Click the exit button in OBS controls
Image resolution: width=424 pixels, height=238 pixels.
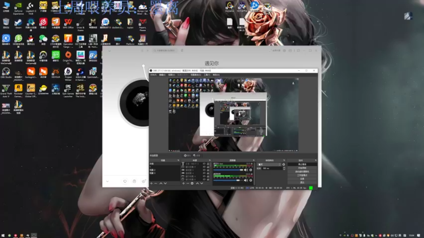(302, 182)
